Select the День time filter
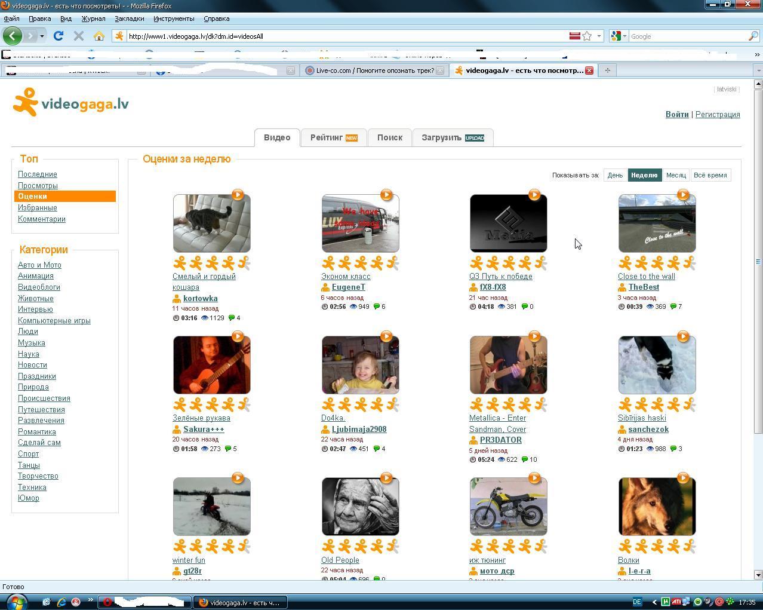This screenshot has height=610, width=763. pos(615,175)
